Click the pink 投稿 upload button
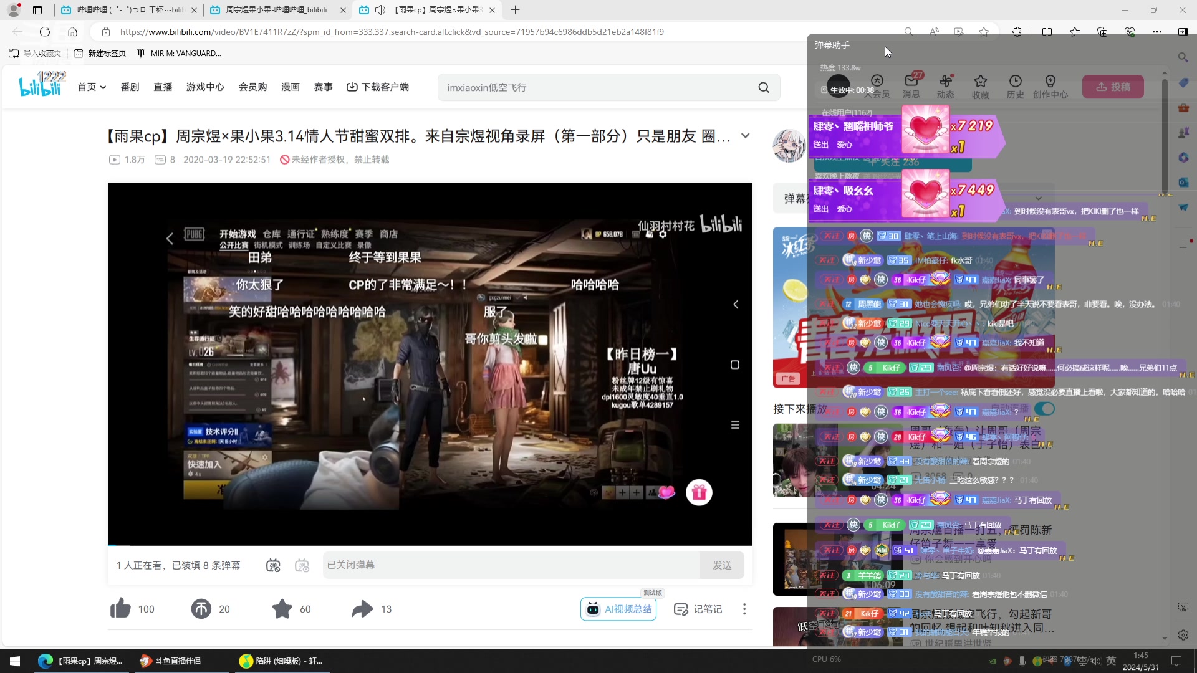The image size is (1197, 673). 1113,87
